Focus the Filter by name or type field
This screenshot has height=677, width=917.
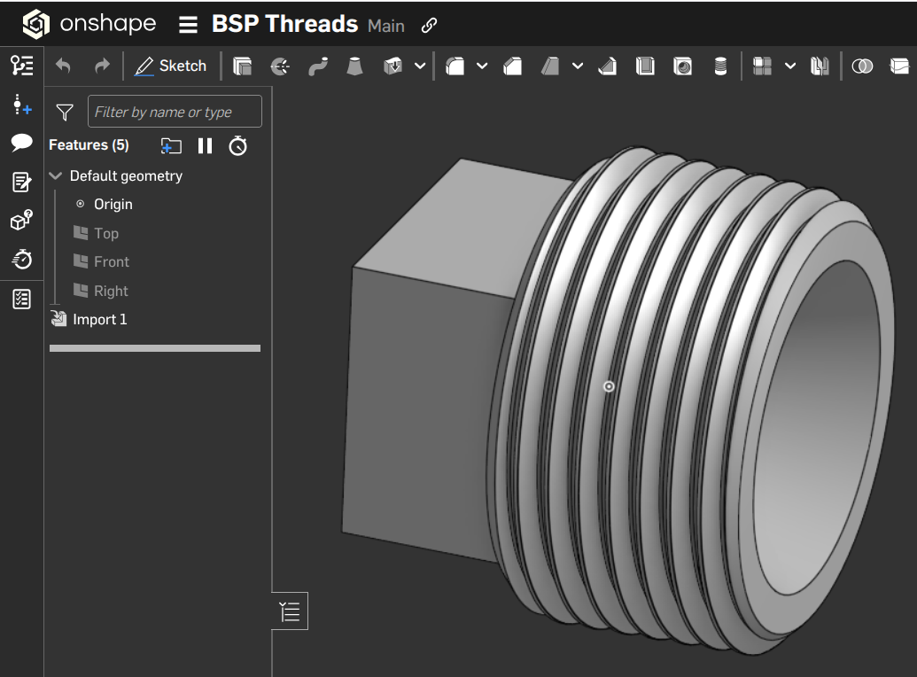point(175,111)
